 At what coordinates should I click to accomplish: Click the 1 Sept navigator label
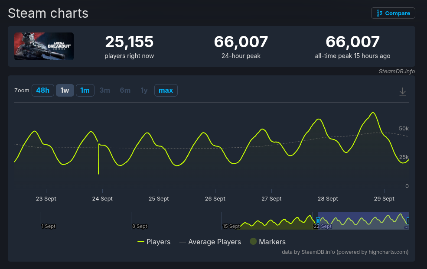[49, 226]
